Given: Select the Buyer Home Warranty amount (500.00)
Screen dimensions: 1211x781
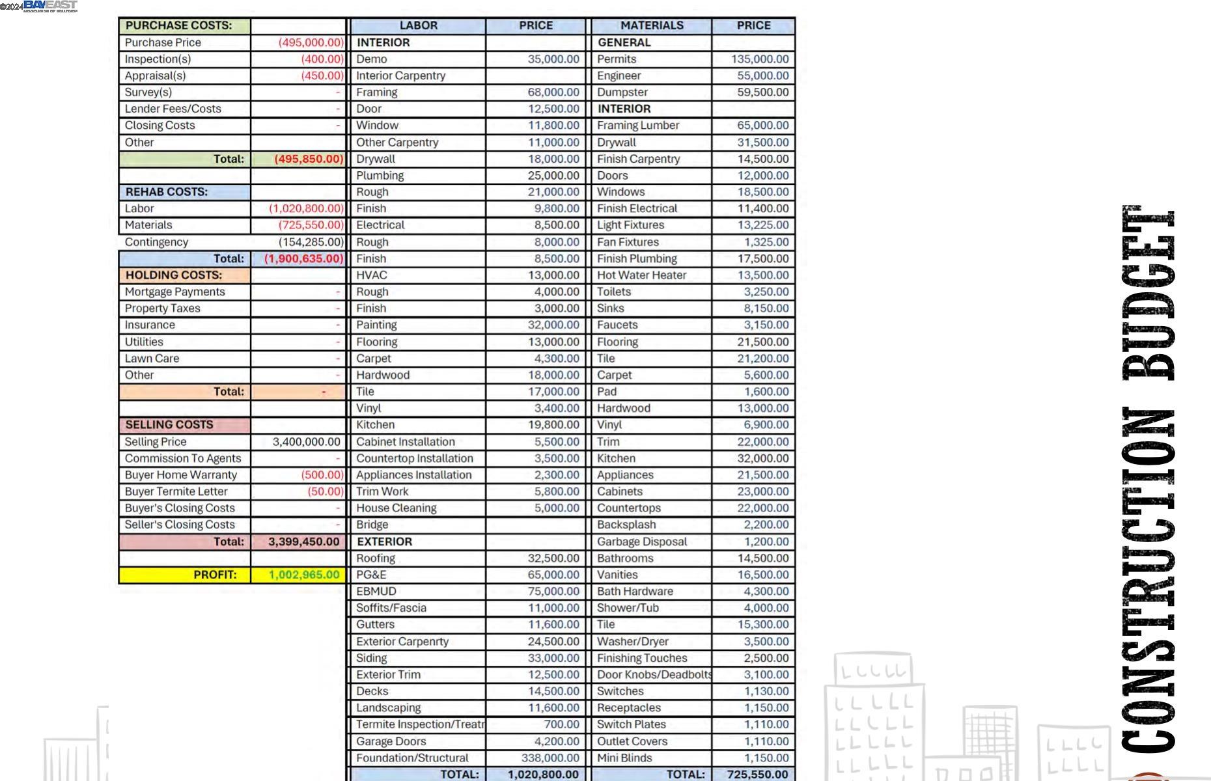Looking at the screenshot, I should 322,475.
